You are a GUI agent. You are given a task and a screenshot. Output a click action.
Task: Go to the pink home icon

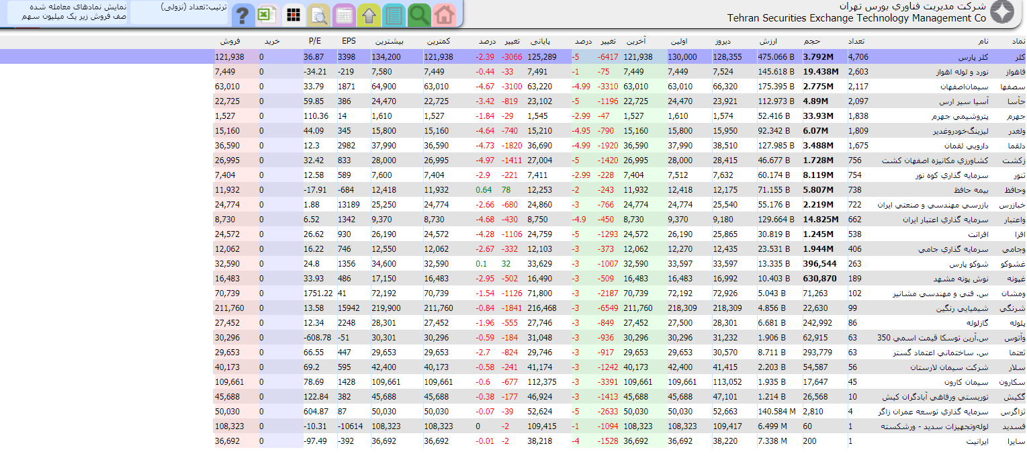444,14
